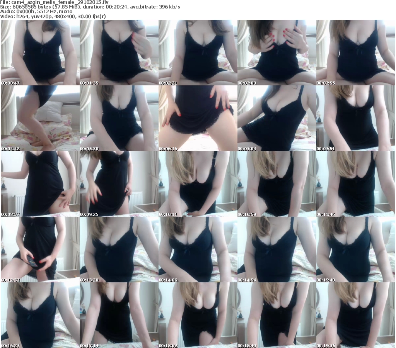
Task: Click the frame marked 00:02:21
Action: tap(198, 53)
